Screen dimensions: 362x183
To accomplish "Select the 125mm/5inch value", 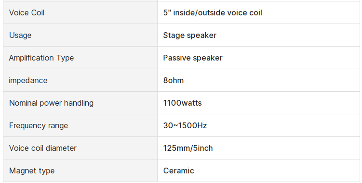I will coord(188,148).
